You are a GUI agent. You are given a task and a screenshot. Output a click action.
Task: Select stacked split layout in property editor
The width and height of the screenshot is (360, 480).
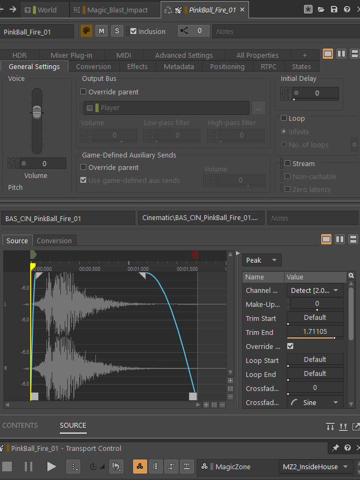[x=355, y=54]
